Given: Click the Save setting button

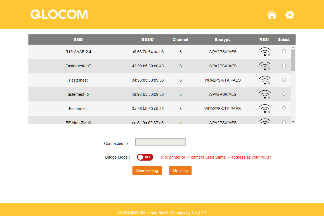Looking at the screenshot, I should click(147, 171).
